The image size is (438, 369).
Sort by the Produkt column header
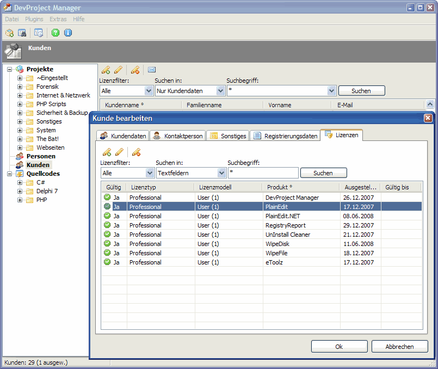301,187
